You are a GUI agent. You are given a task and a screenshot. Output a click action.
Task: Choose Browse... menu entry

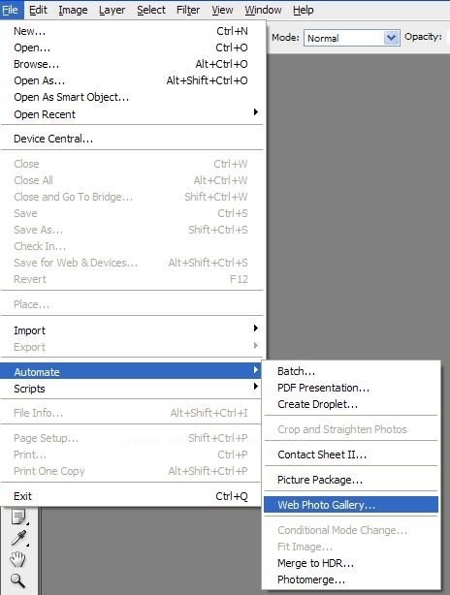click(131, 64)
